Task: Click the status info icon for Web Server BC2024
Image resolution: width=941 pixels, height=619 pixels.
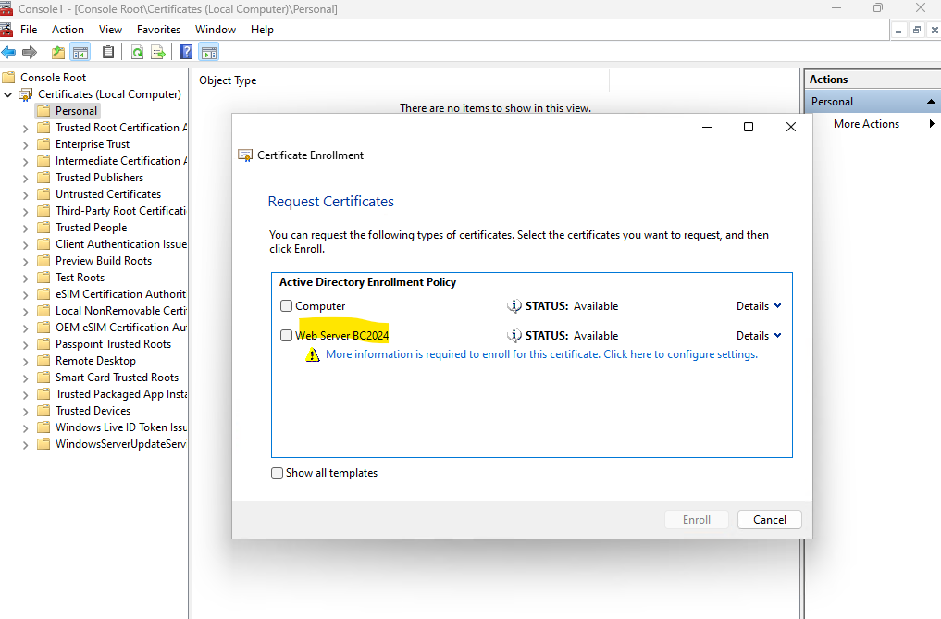Action: (514, 336)
